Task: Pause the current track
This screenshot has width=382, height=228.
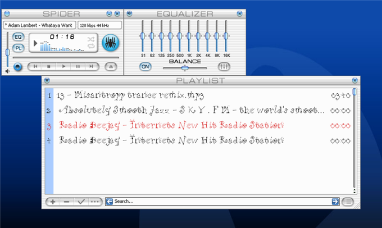Action: coord(78,66)
